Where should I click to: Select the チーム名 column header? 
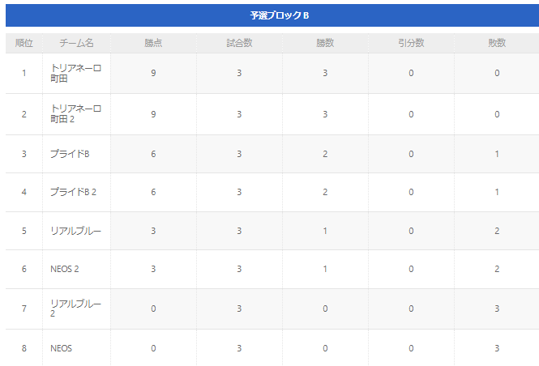[76, 43]
